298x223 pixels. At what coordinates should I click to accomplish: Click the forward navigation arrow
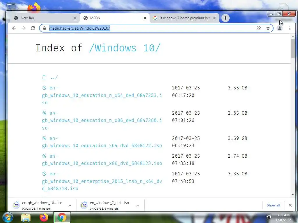coord(24,28)
